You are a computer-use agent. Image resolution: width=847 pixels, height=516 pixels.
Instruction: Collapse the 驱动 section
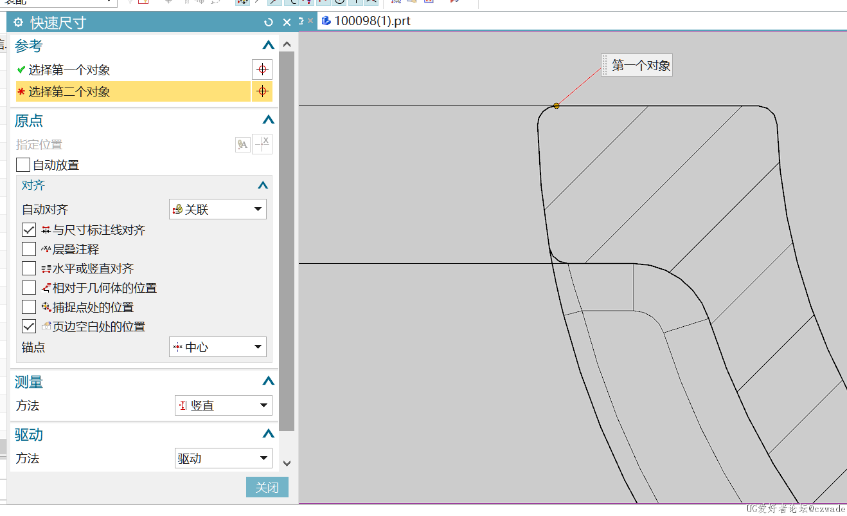269,434
